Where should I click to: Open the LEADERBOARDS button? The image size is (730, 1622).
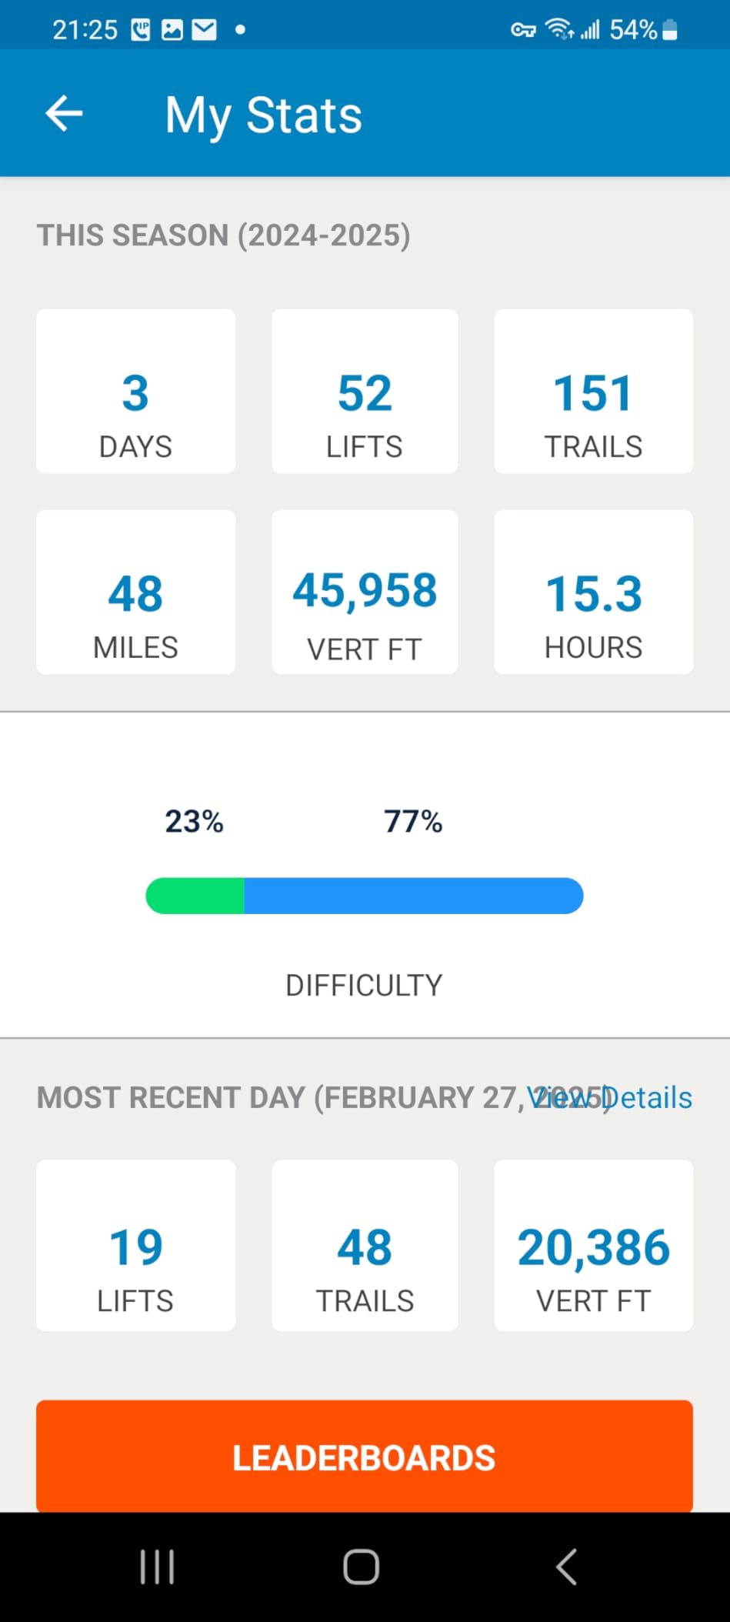pyautogui.click(x=365, y=1456)
